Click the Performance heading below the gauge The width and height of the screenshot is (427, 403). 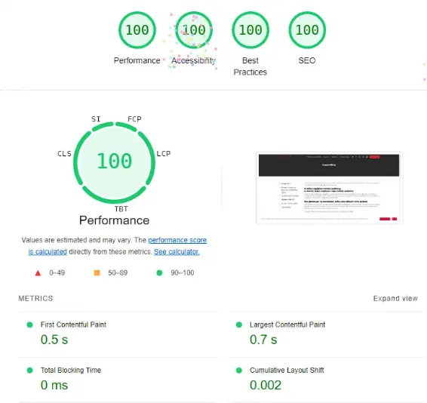[115, 220]
